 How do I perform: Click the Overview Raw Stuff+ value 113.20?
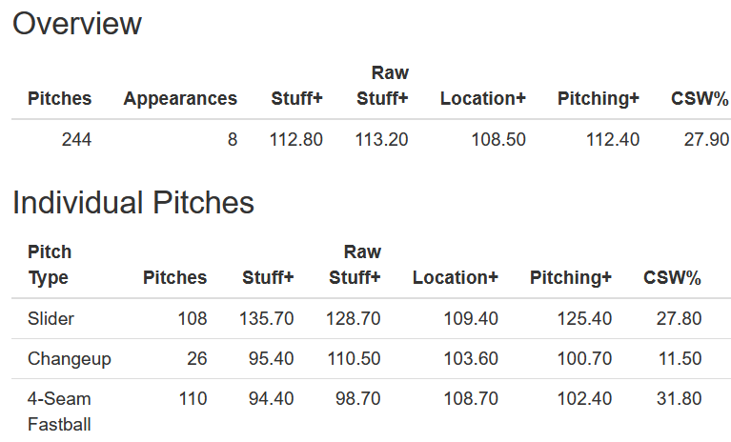tap(381, 140)
